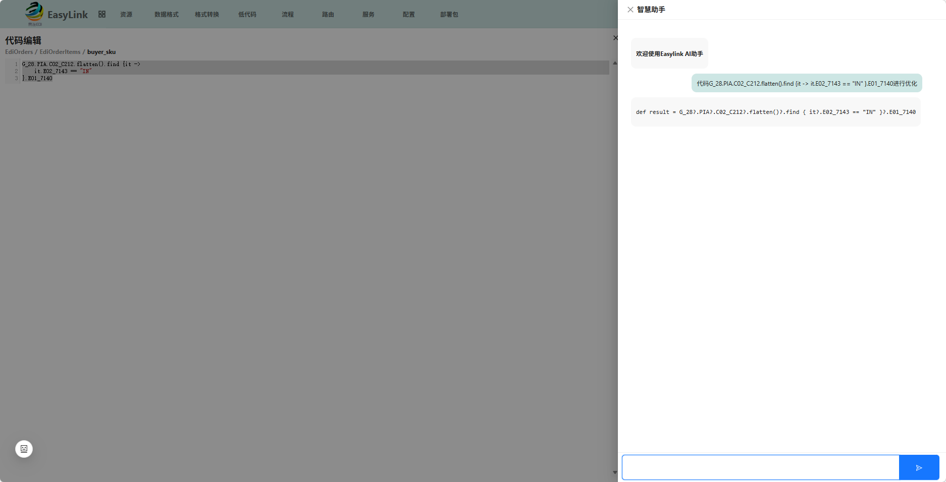Open the 数据格式 menu
Screen dimensions: 946x482
[167, 15]
